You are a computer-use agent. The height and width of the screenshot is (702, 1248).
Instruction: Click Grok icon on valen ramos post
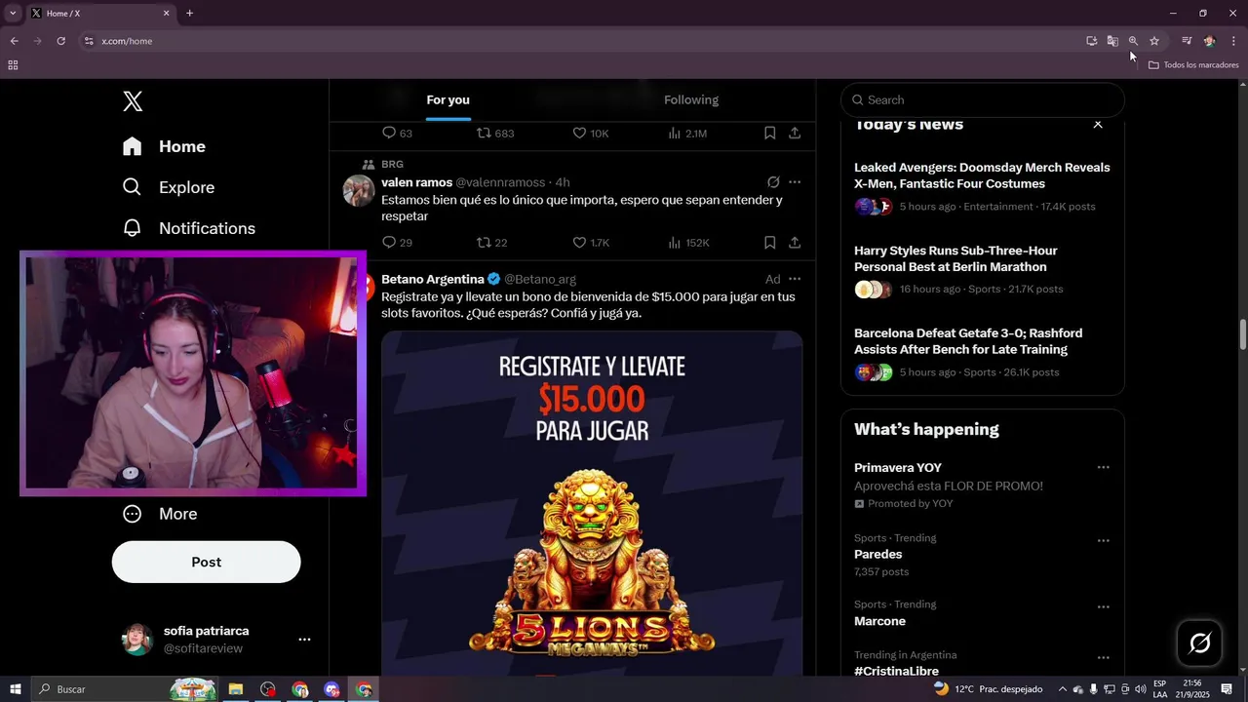point(773,182)
